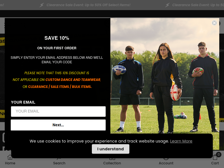Click the cookie notice message text

click(99, 141)
